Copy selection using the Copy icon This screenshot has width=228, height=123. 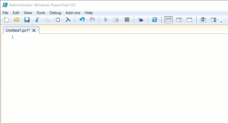tap(47, 20)
